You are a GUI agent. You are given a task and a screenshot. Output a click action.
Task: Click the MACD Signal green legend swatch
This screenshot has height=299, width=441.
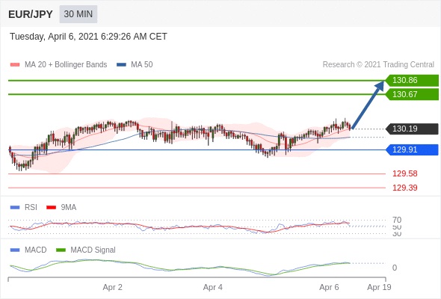(61, 250)
